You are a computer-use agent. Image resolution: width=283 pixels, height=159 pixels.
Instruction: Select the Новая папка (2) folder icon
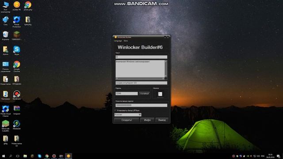pyautogui.click(x=17, y=141)
